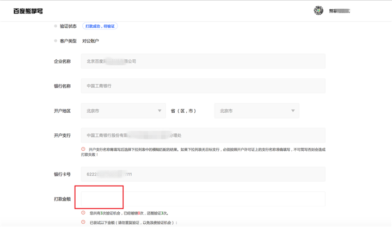This screenshot has width=392, height=227.
Task: Click into the 打款金额 input field
Action: [x=203, y=199]
